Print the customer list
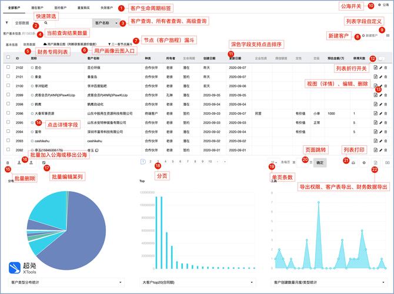 click(x=353, y=163)
